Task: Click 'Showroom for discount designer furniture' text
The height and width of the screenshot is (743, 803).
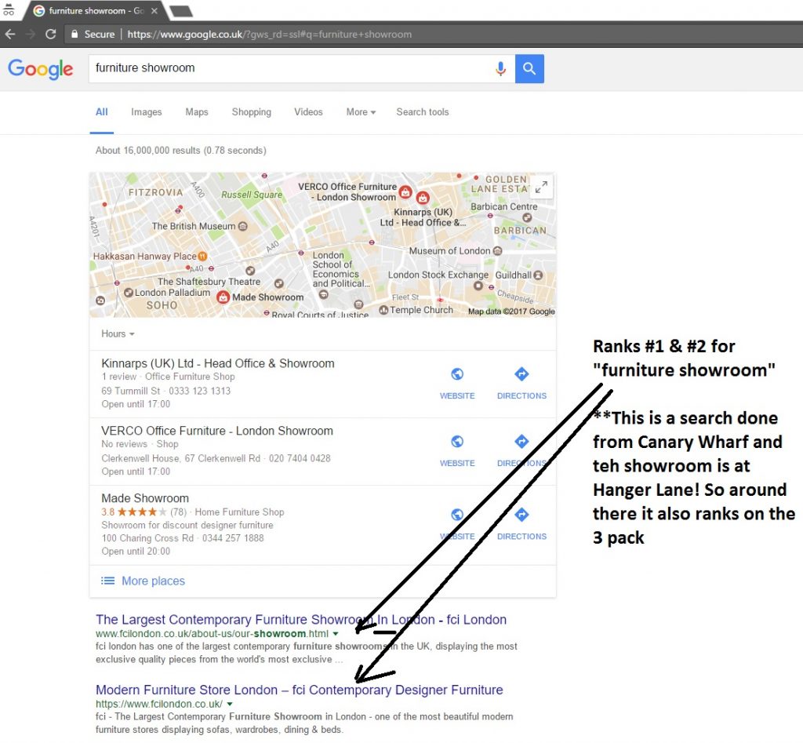Action: (187, 525)
